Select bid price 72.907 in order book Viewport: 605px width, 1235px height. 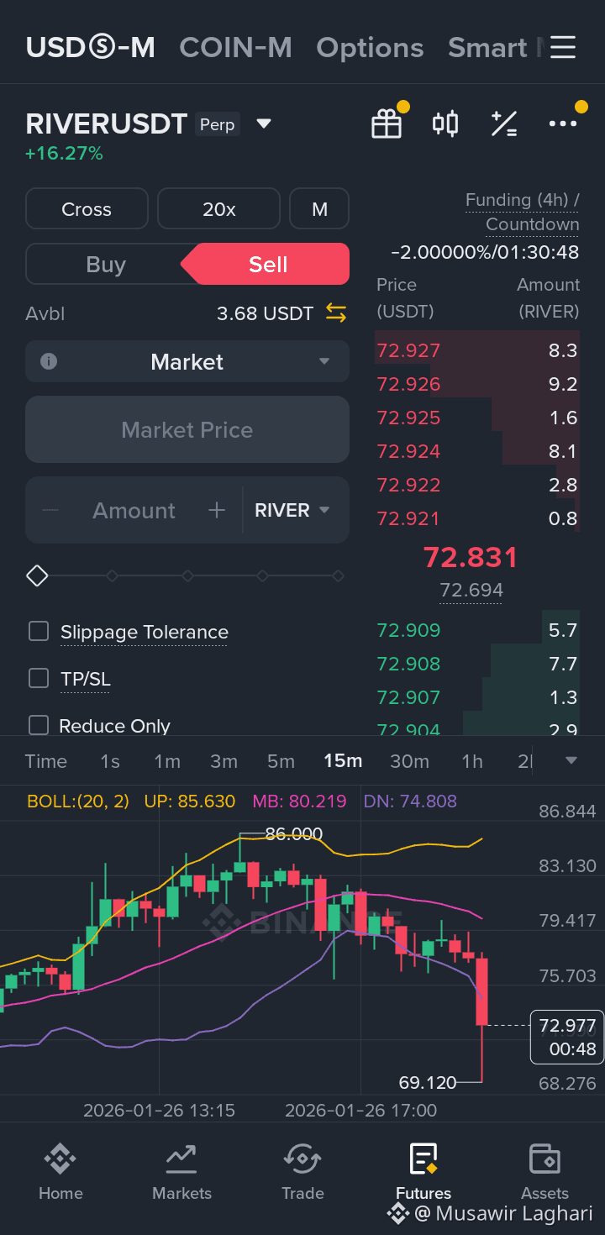408,697
